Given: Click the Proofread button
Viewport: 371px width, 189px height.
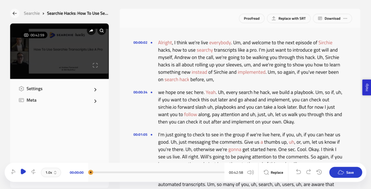Looking at the screenshot, I should (252, 18).
